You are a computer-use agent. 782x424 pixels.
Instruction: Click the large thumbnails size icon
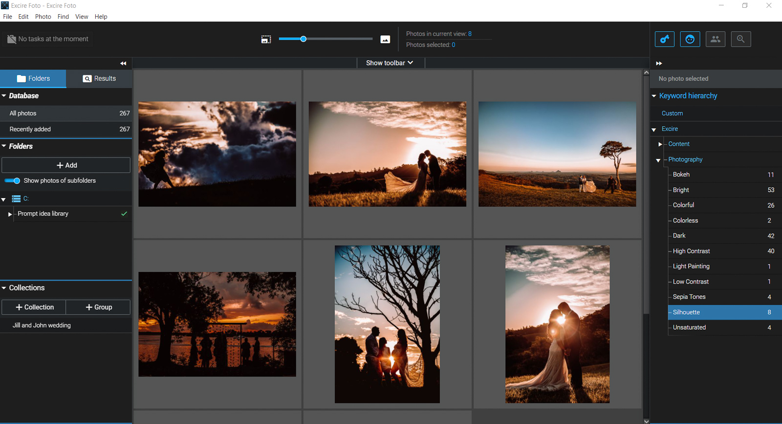click(385, 40)
